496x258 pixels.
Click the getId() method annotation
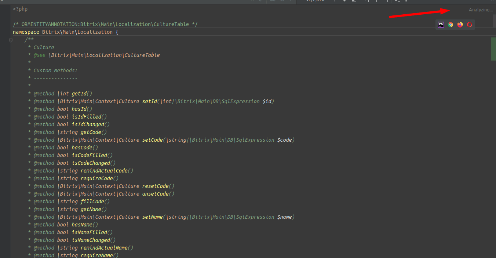click(63, 94)
